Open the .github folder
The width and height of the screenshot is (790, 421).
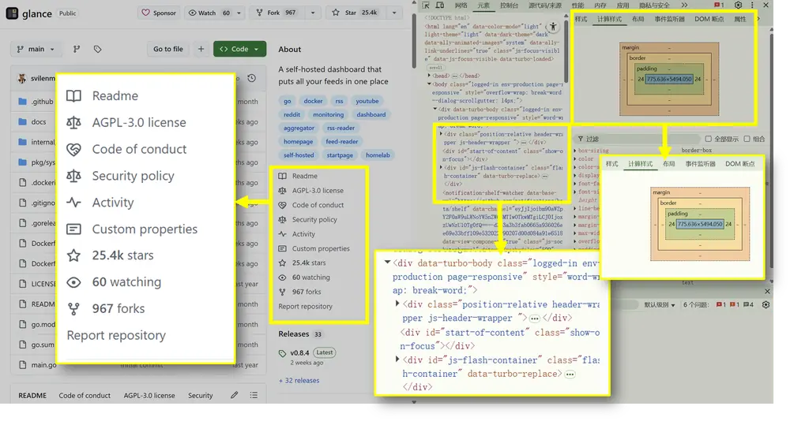pos(42,101)
